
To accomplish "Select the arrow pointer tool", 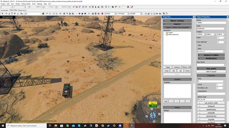I will pyautogui.click(x=3, y=14).
